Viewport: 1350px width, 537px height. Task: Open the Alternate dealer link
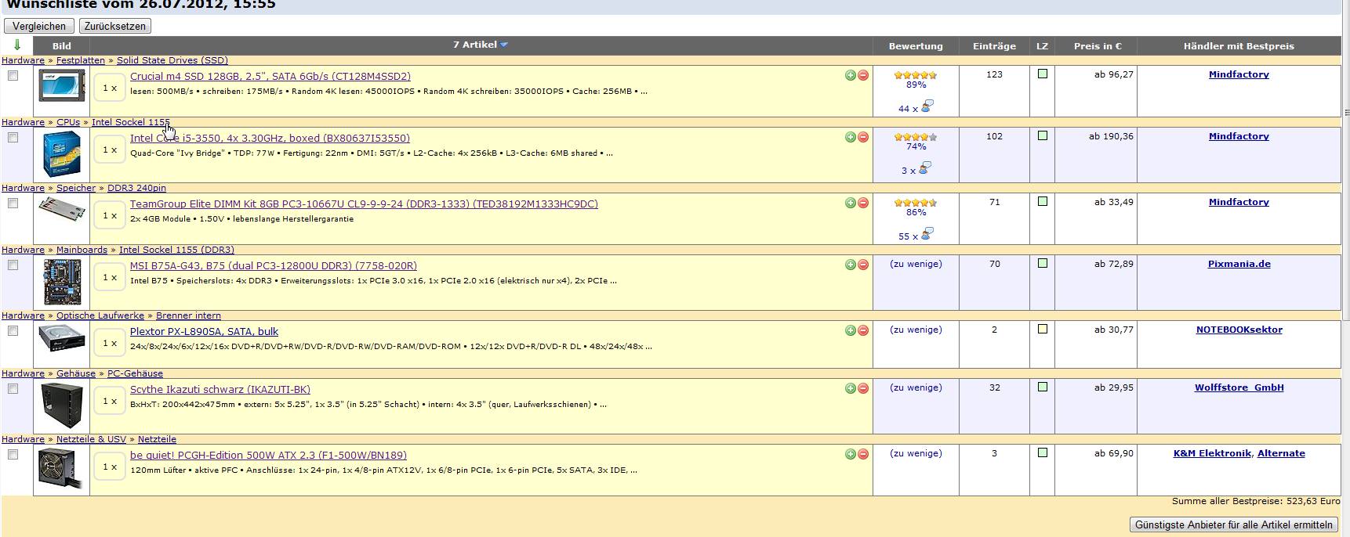pyautogui.click(x=1281, y=453)
